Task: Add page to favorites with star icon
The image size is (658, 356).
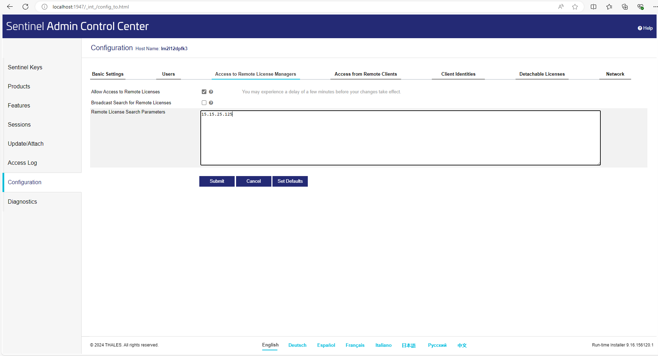Action: (x=575, y=7)
